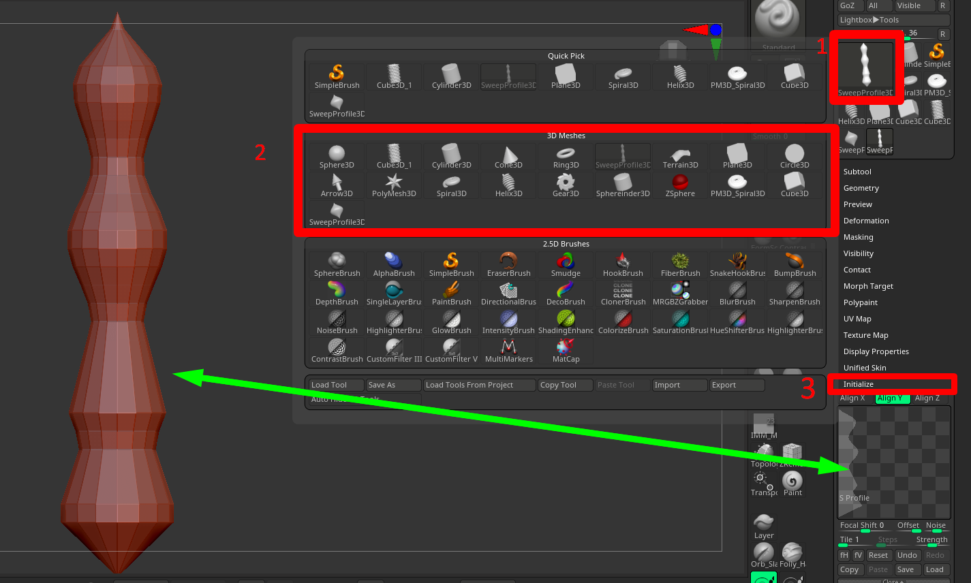The height and width of the screenshot is (583, 971).
Task: Collapse the Initialize section
Action: point(859,384)
